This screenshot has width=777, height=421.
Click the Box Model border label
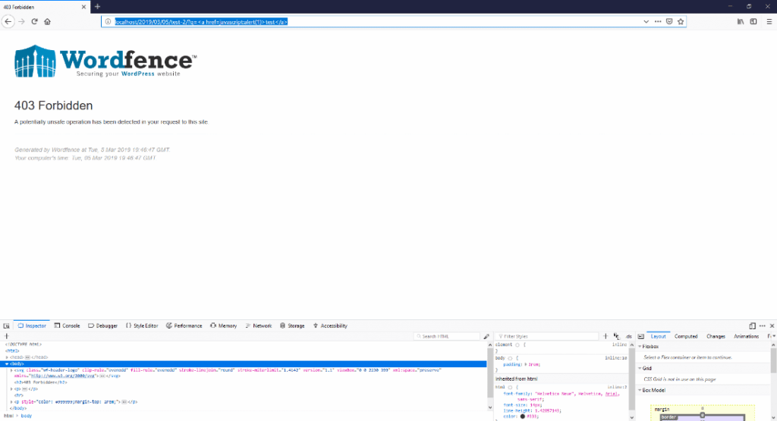(668, 417)
